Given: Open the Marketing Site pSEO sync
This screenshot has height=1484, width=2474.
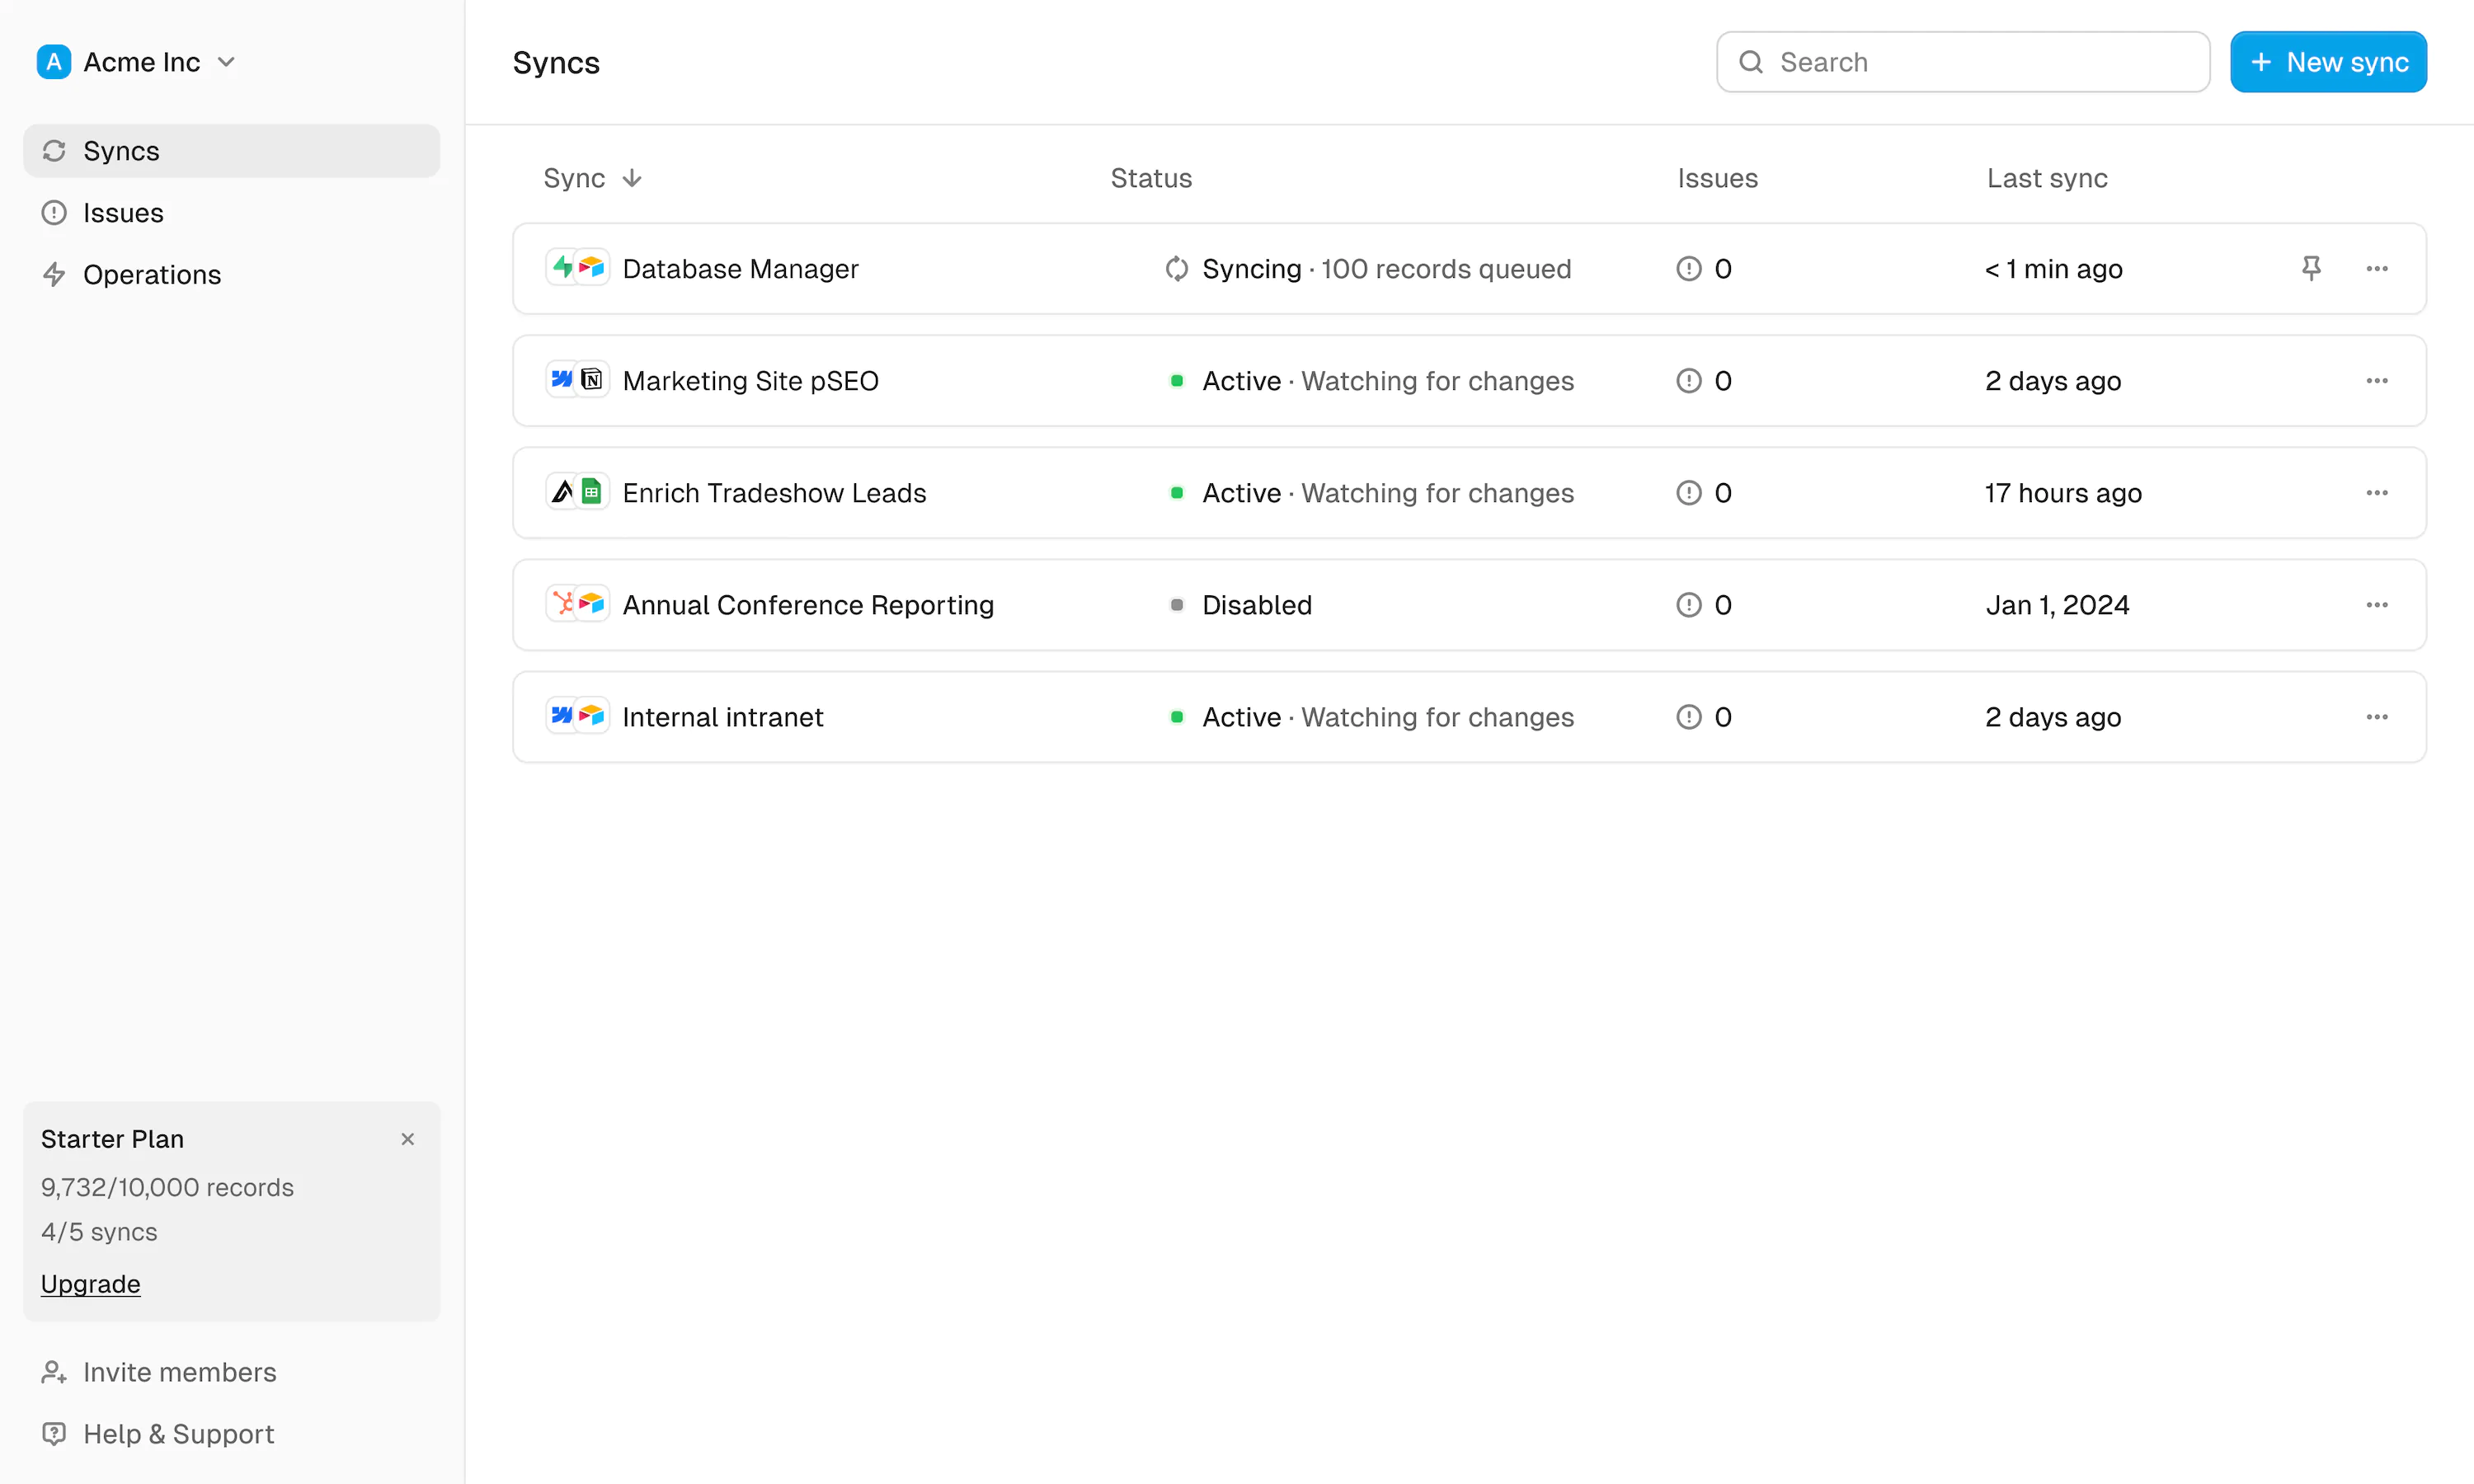Looking at the screenshot, I should pyautogui.click(x=1469, y=380).
